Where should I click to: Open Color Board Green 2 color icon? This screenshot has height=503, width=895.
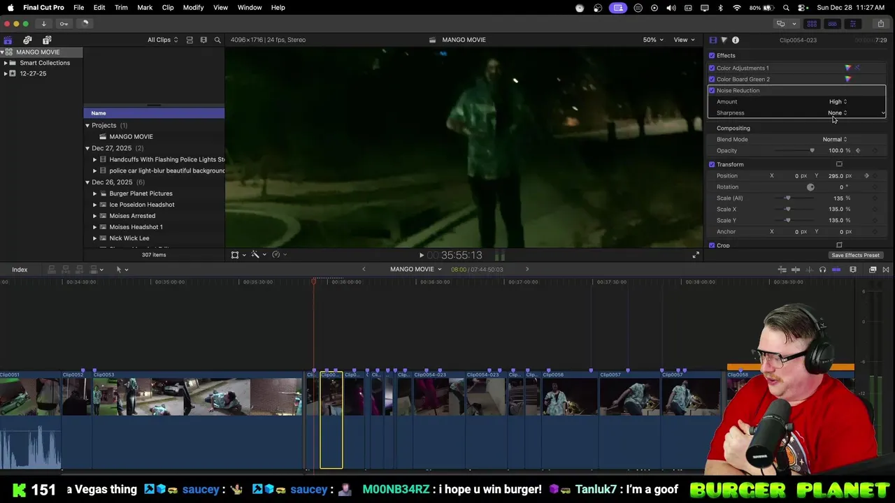click(x=848, y=79)
